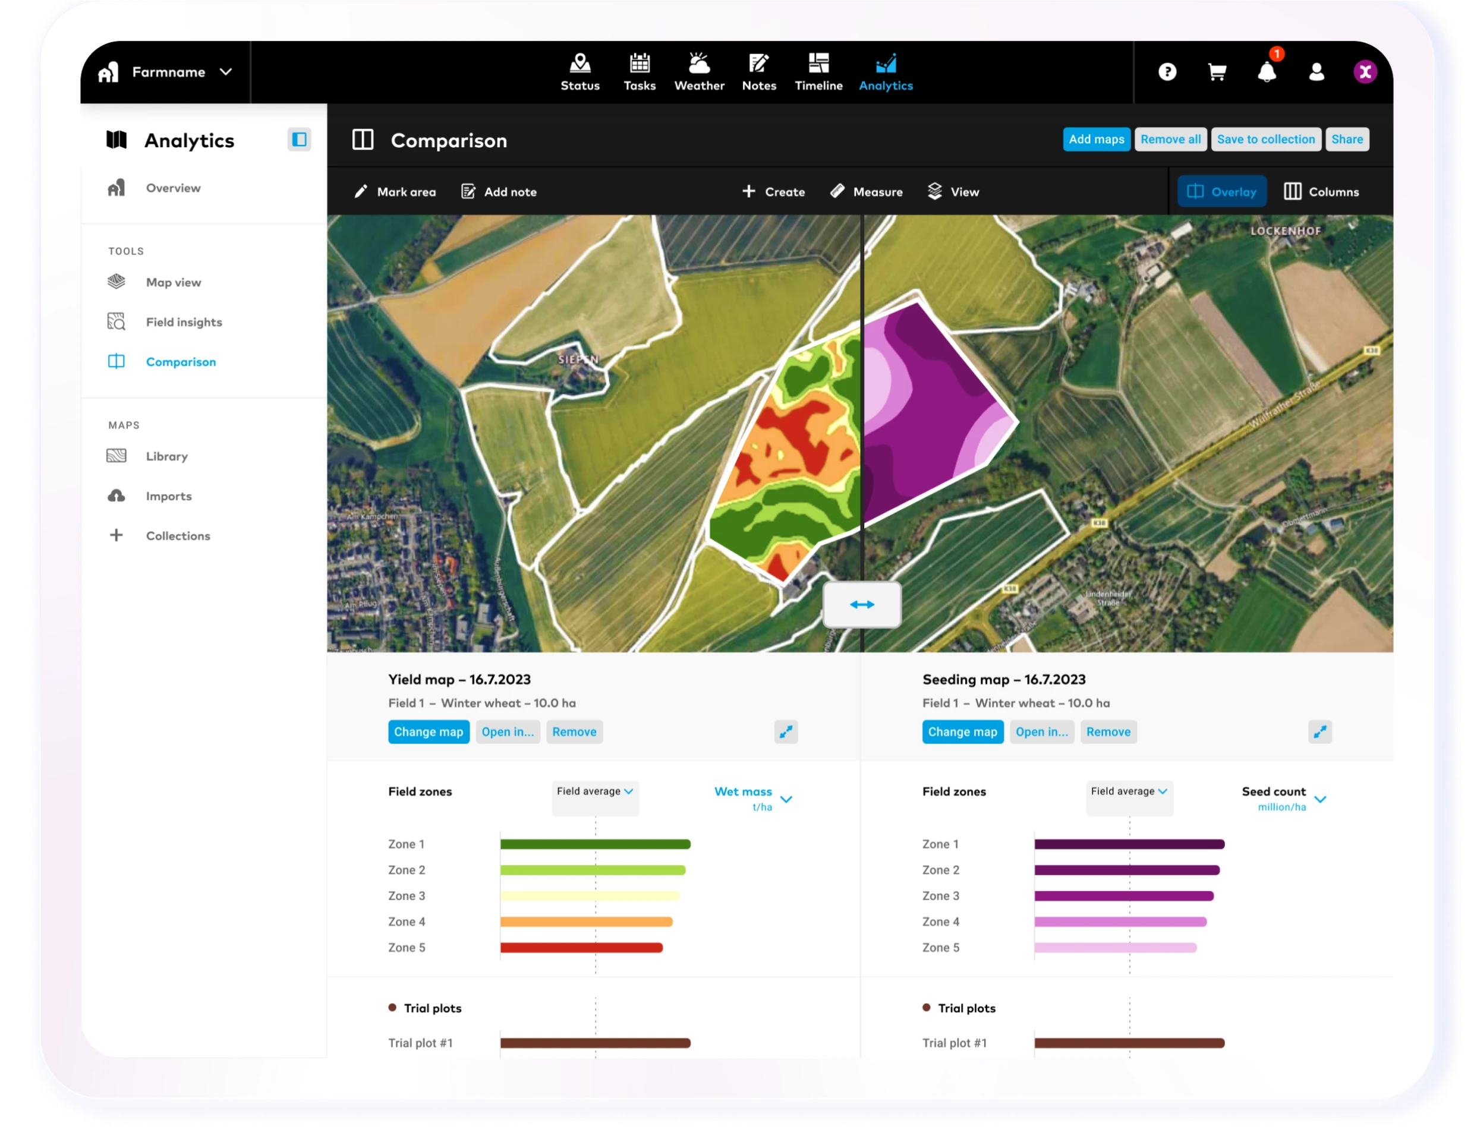Toggle the Overlay comparison mode
This screenshot has width=1474, height=1139.
[x=1221, y=191]
